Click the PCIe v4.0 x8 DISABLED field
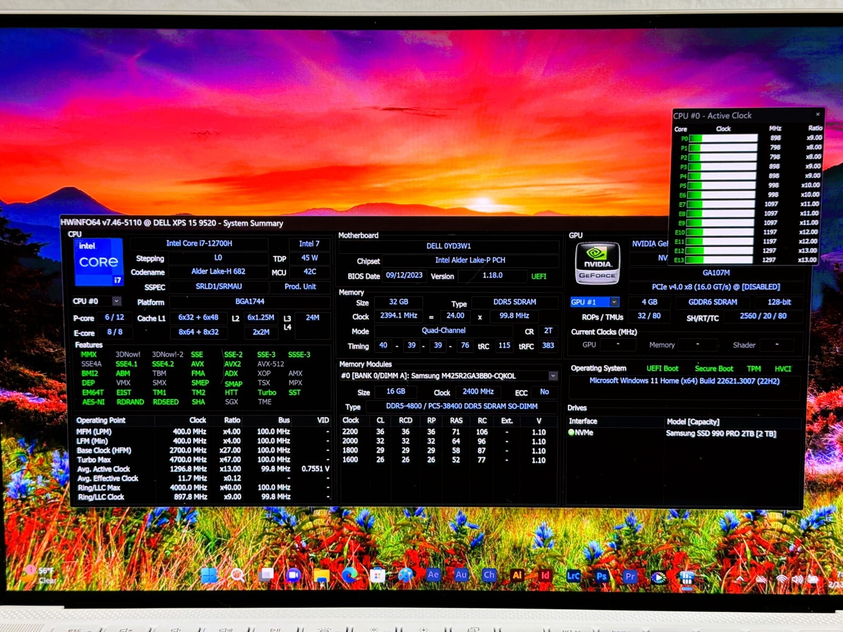Image resolution: width=843 pixels, height=632 pixels. (715, 287)
